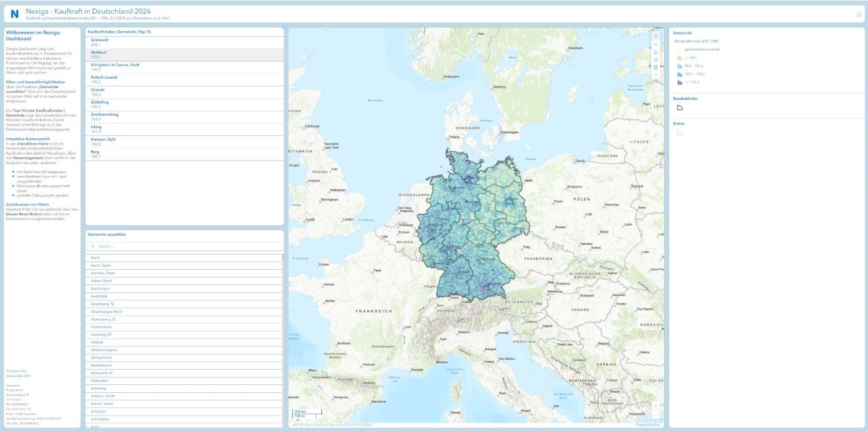Select Aachen, Stadt in the Gemeinde list

(x=103, y=273)
